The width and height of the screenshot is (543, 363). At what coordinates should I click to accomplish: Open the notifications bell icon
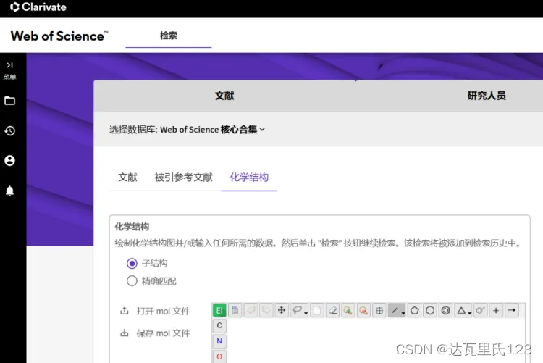(x=9, y=191)
